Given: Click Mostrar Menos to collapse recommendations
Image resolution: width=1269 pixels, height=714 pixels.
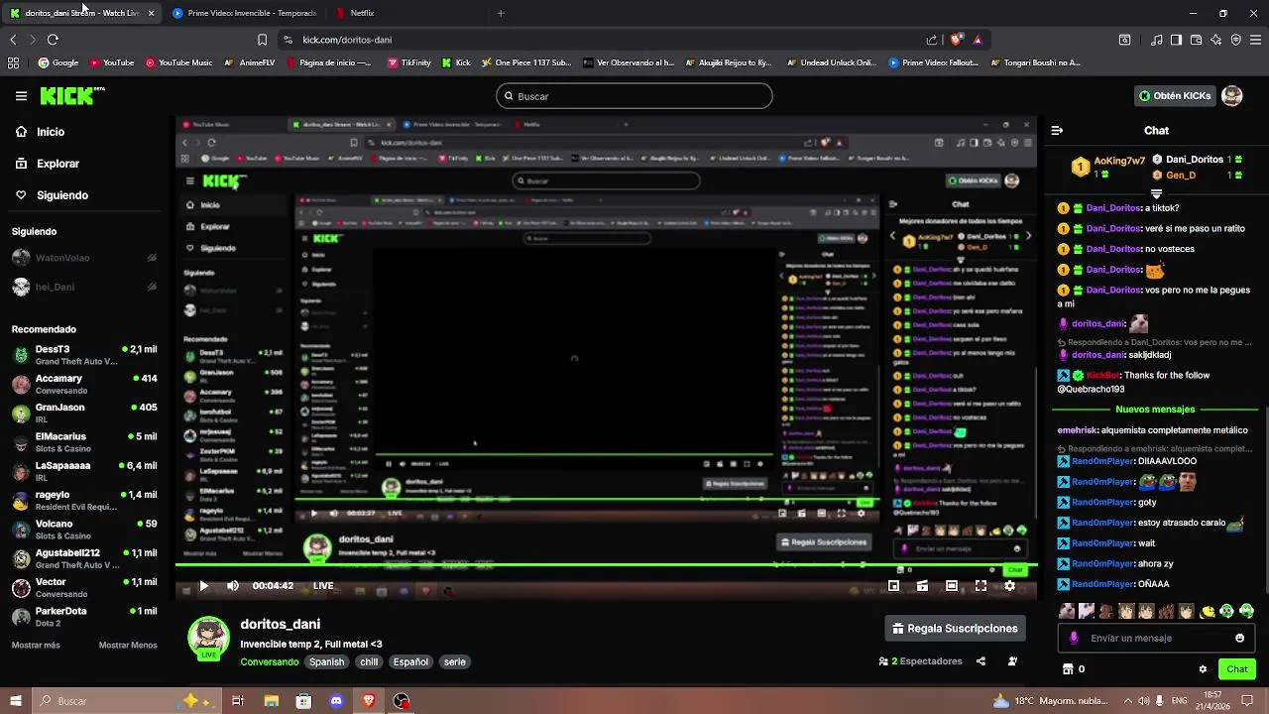Looking at the screenshot, I should 128,645.
